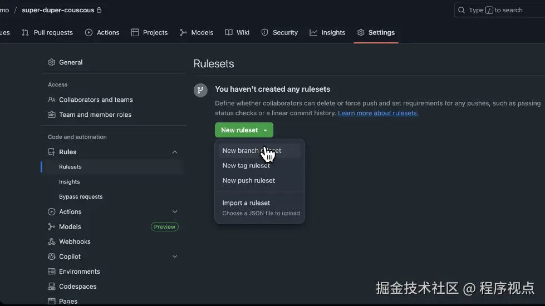Click the Insights graph icon in nav
Screen dimensions: 545x306
[x=313, y=32]
